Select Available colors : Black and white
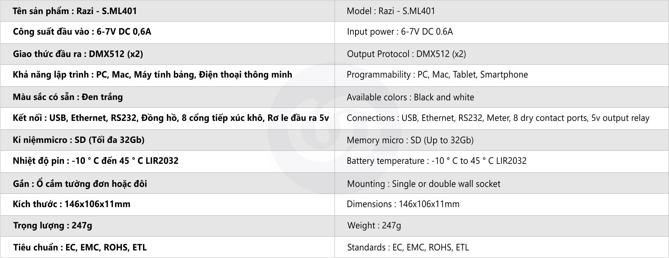The width and height of the screenshot is (669, 258). (410, 97)
